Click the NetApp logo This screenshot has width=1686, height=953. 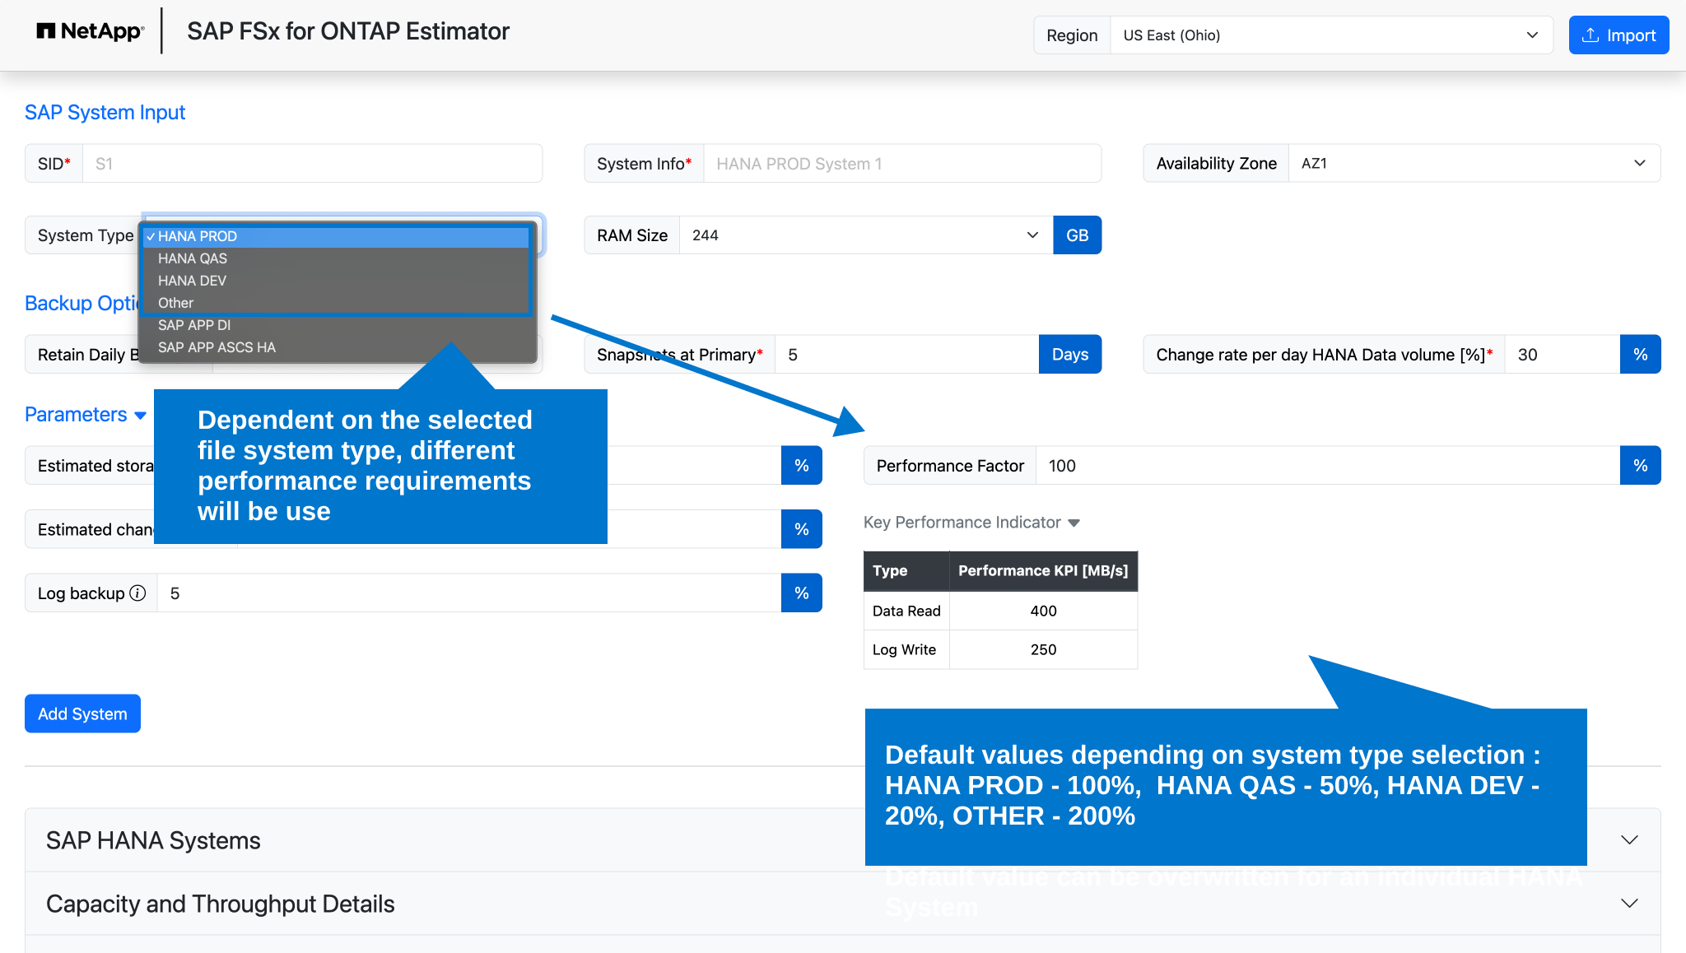[91, 31]
